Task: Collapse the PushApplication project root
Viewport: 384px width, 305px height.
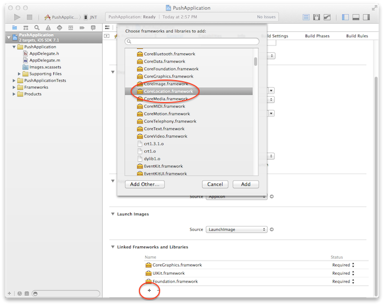Action: click(x=9, y=37)
